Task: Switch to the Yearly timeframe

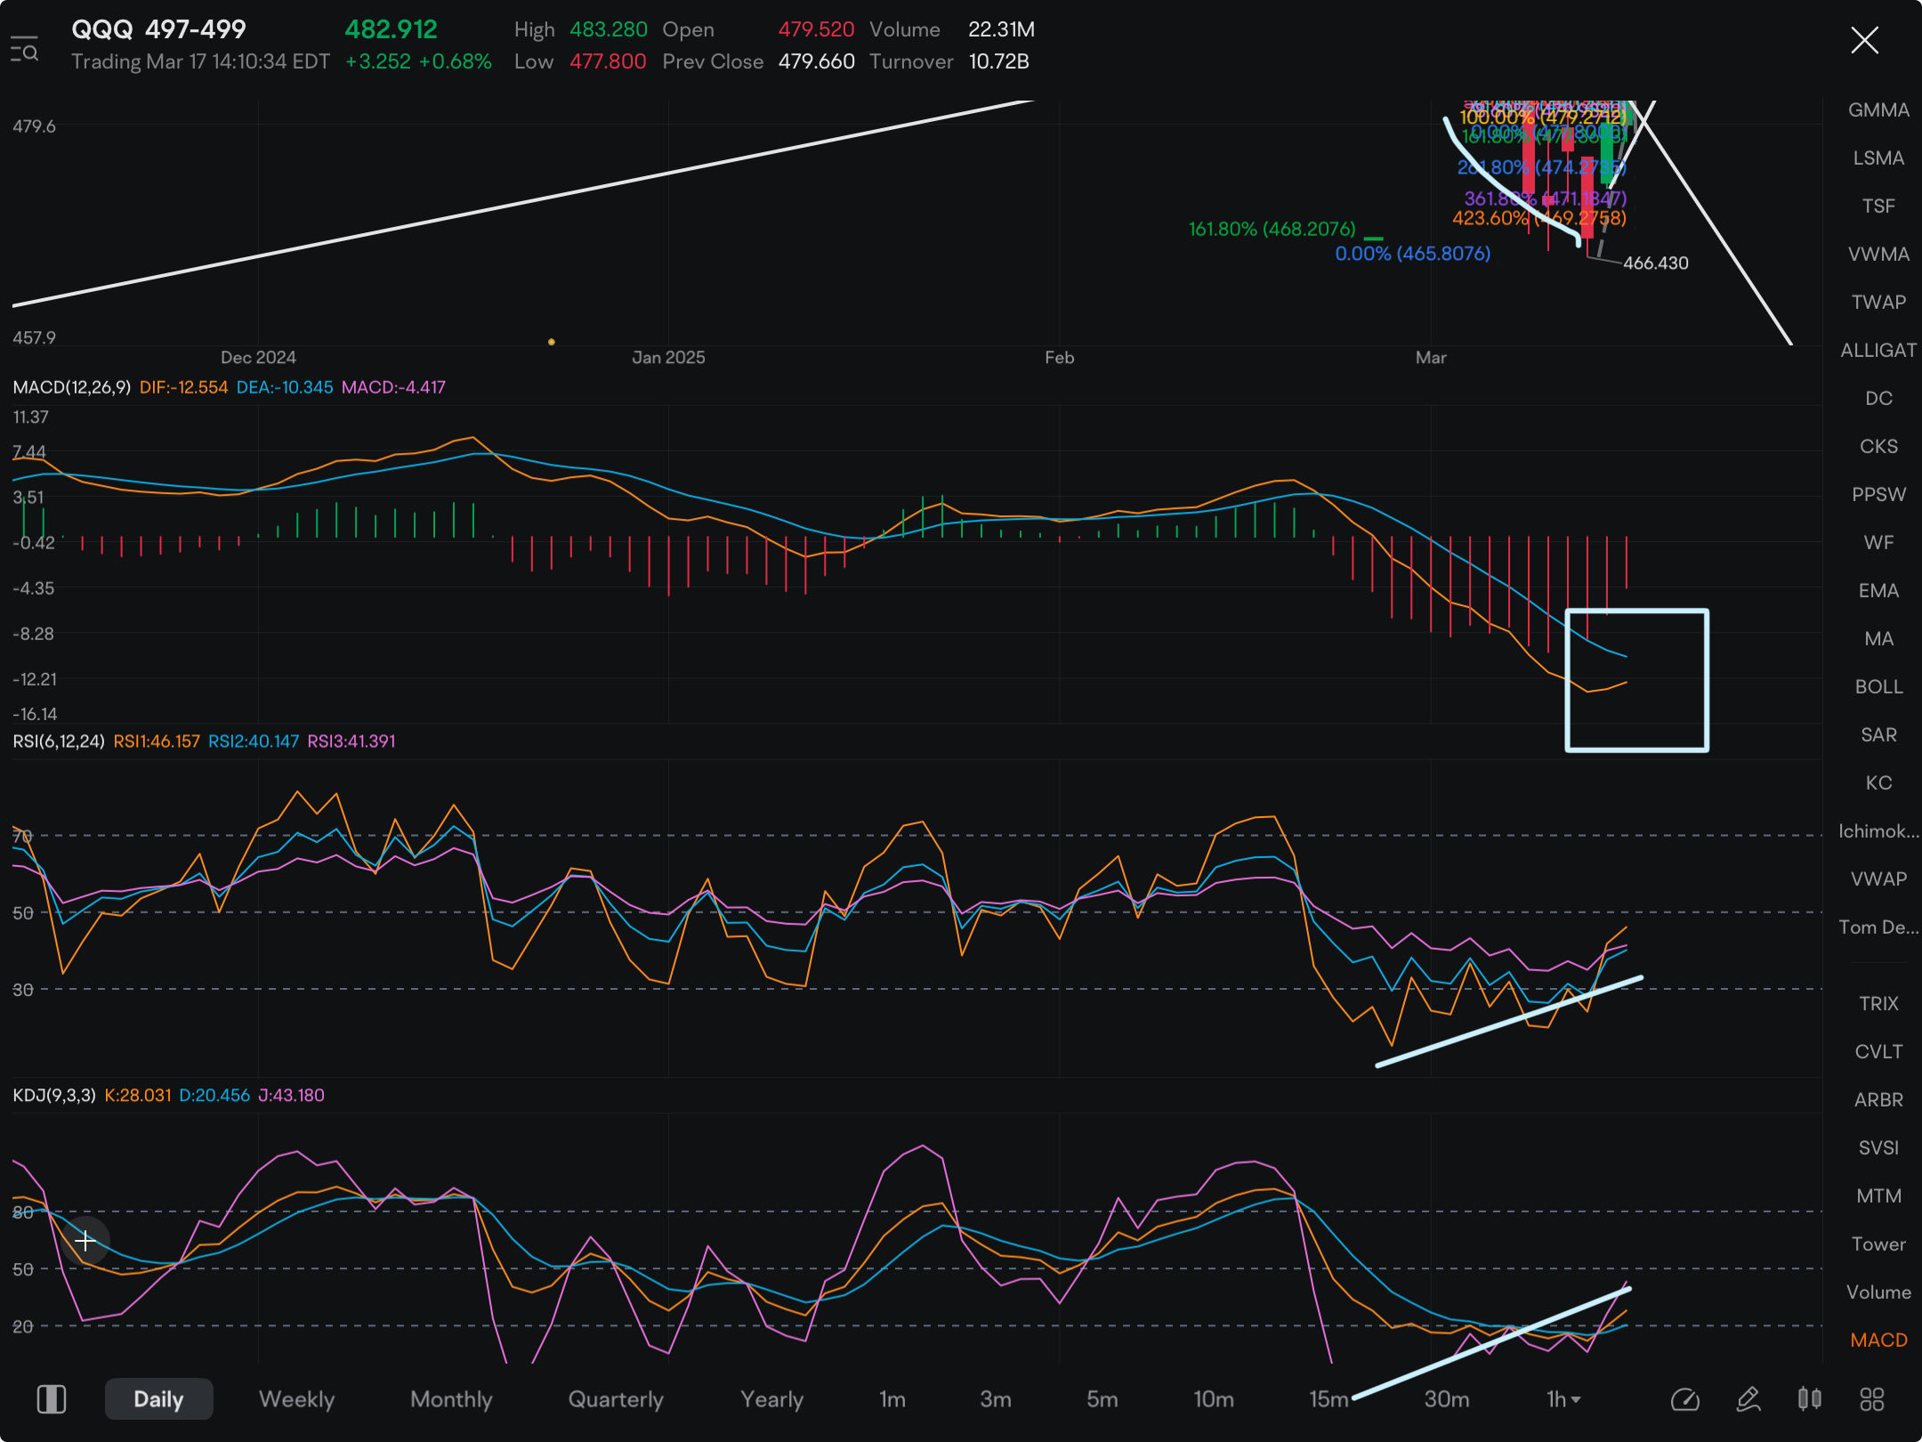Action: 771,1399
